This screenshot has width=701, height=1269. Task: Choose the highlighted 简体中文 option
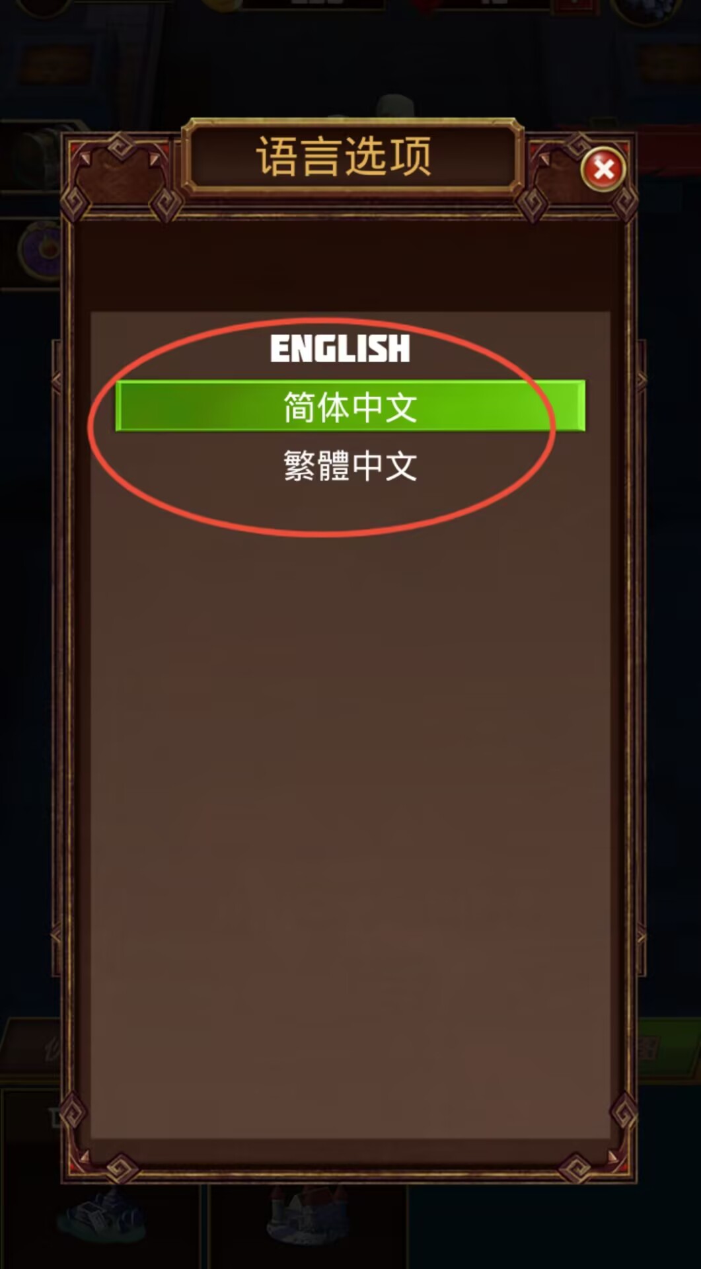pyautogui.click(x=350, y=406)
